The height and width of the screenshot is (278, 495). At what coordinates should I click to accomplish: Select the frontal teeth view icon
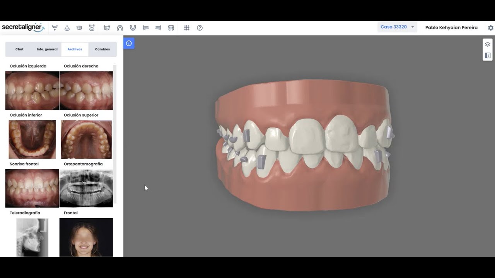pyautogui.click(x=107, y=27)
